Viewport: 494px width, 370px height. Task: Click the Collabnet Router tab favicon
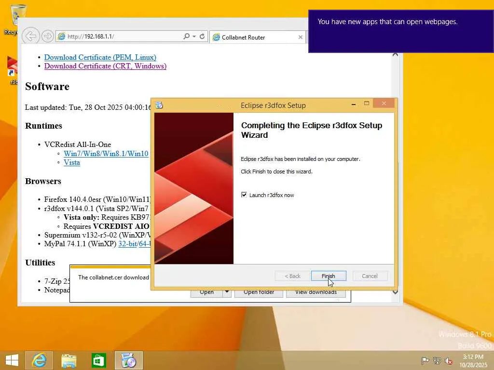(x=216, y=38)
